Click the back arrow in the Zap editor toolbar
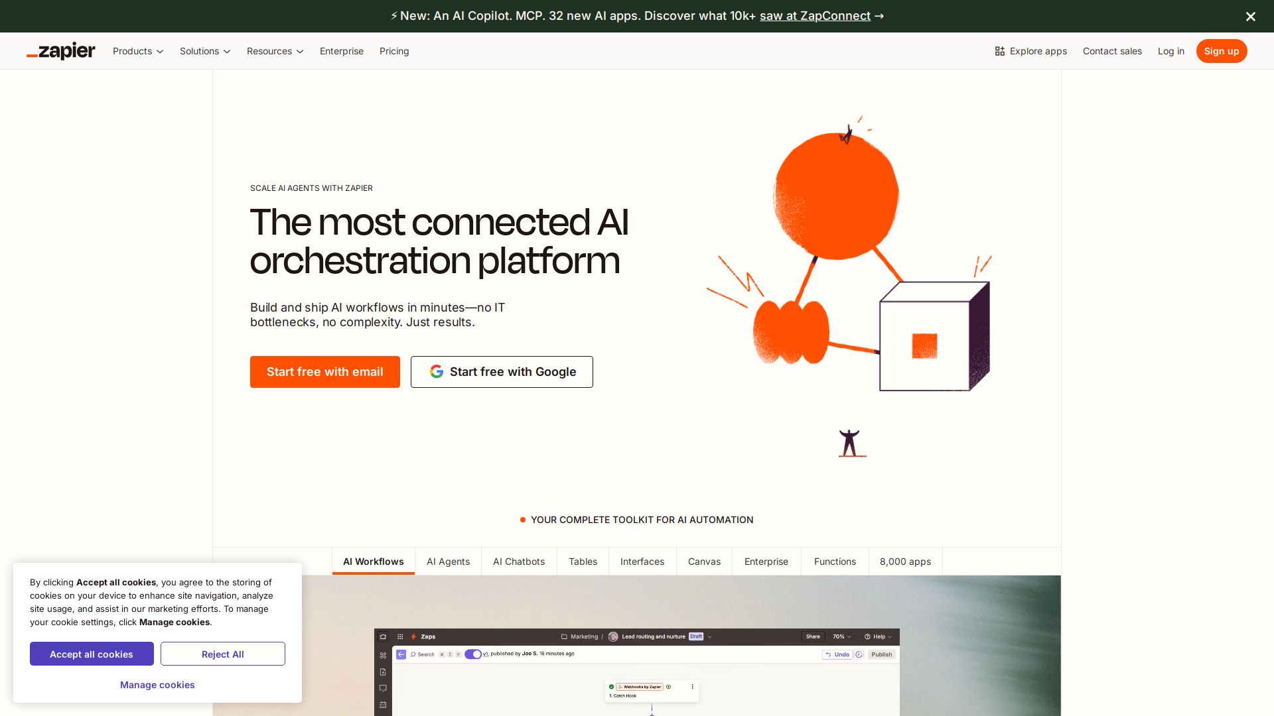The height and width of the screenshot is (716, 1274). [x=400, y=654]
